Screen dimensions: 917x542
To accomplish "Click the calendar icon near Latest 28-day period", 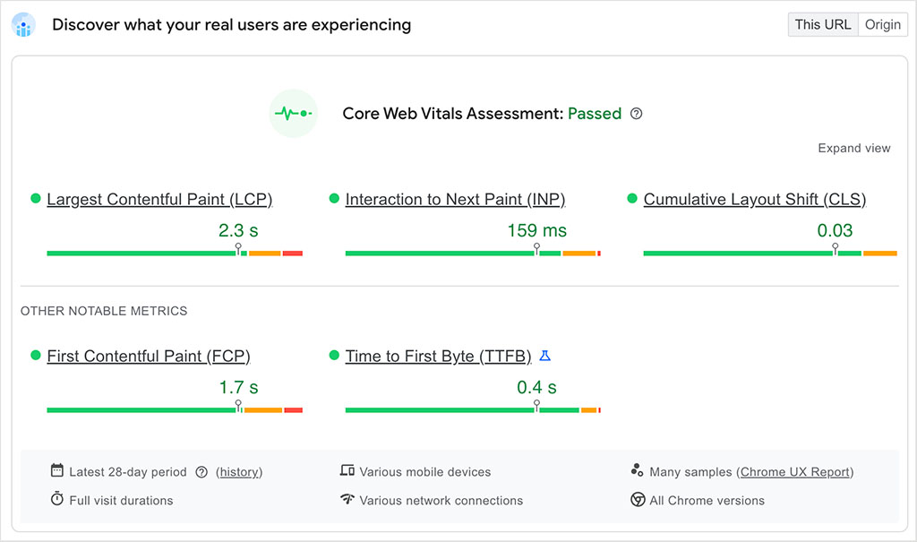I will pyautogui.click(x=56, y=471).
